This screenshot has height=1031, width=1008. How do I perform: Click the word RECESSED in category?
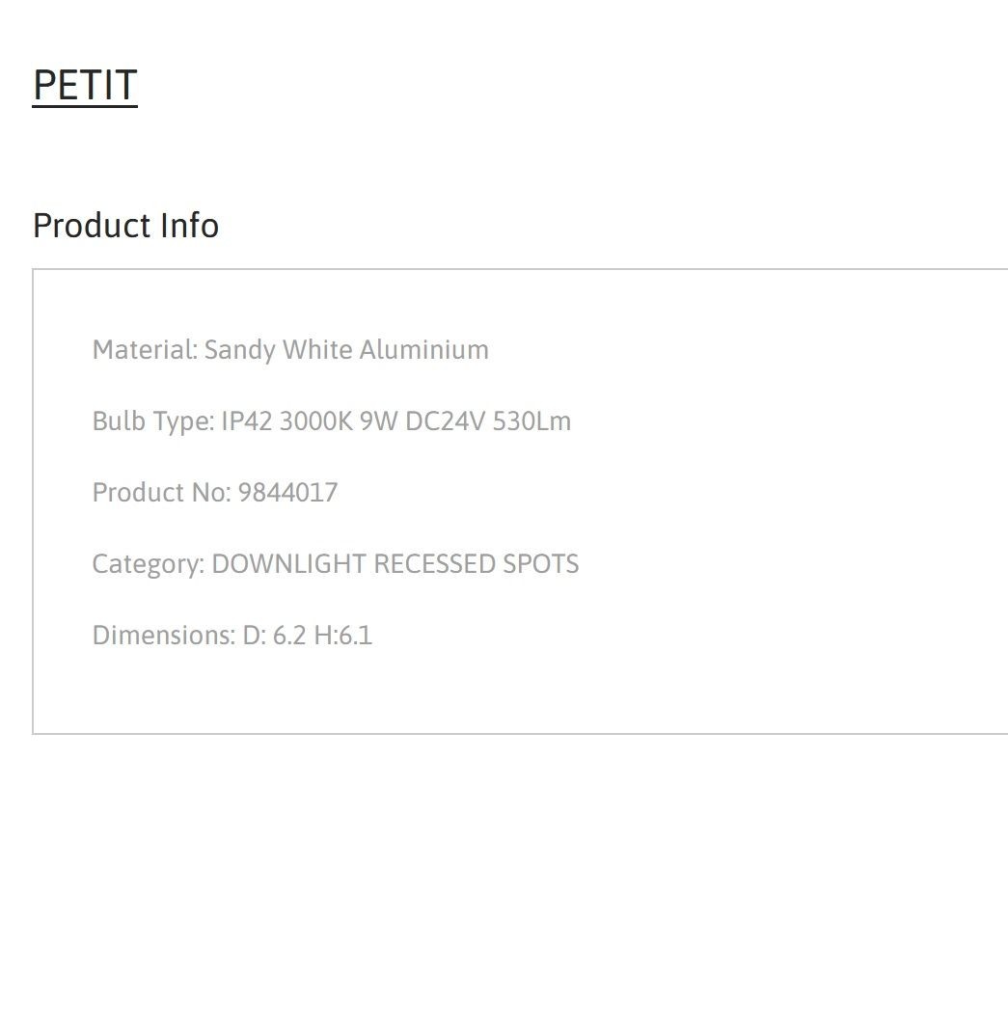point(434,564)
